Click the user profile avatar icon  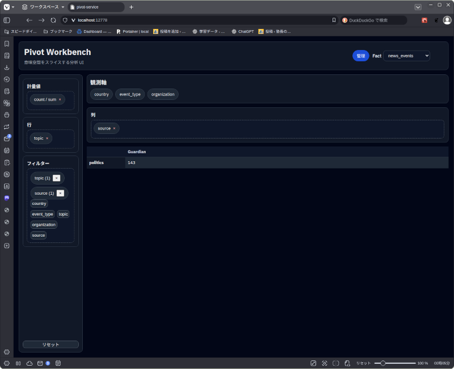pos(447,20)
